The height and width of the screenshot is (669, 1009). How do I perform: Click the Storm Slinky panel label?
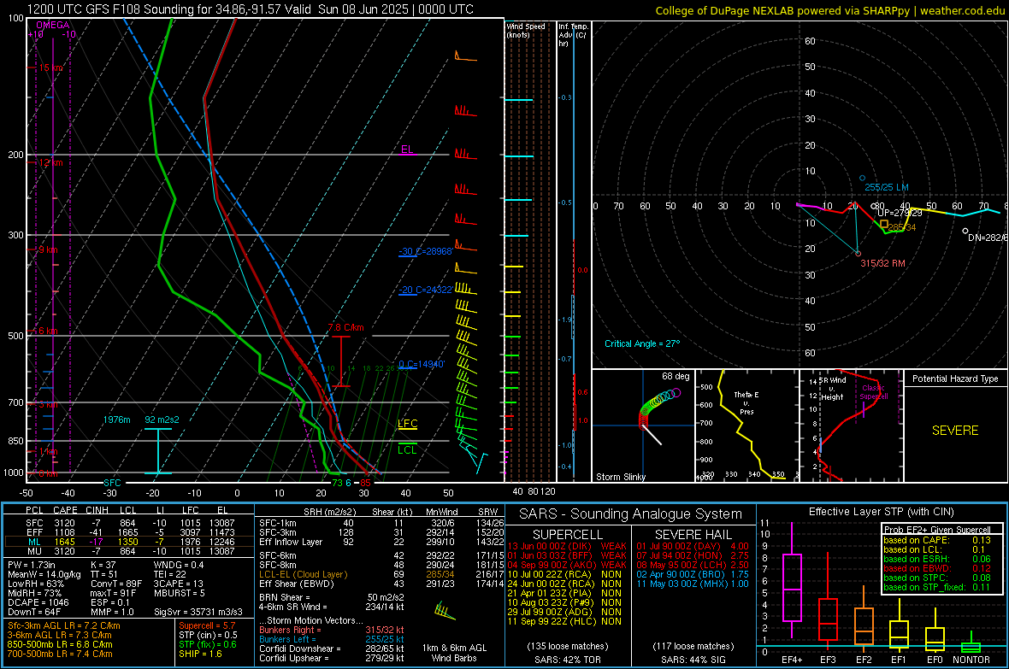point(620,477)
